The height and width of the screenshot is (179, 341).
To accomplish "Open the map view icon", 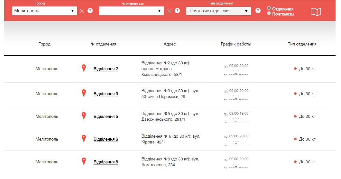I will tap(316, 12).
